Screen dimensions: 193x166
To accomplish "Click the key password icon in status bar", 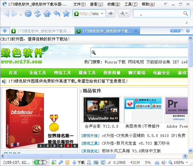I will pyautogui.click(x=60, y=162).
